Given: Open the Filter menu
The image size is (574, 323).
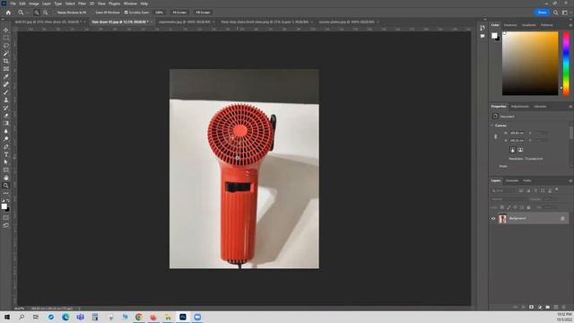Looking at the screenshot, I should 82,4.
